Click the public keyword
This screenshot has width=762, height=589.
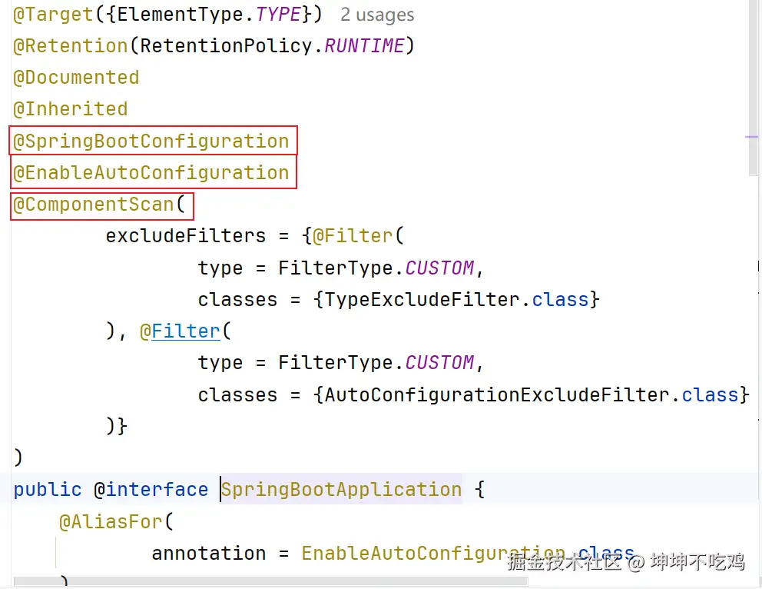(48, 489)
